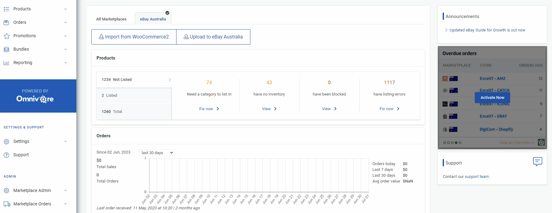Click the arrow beside the announcement link

click(x=446, y=30)
